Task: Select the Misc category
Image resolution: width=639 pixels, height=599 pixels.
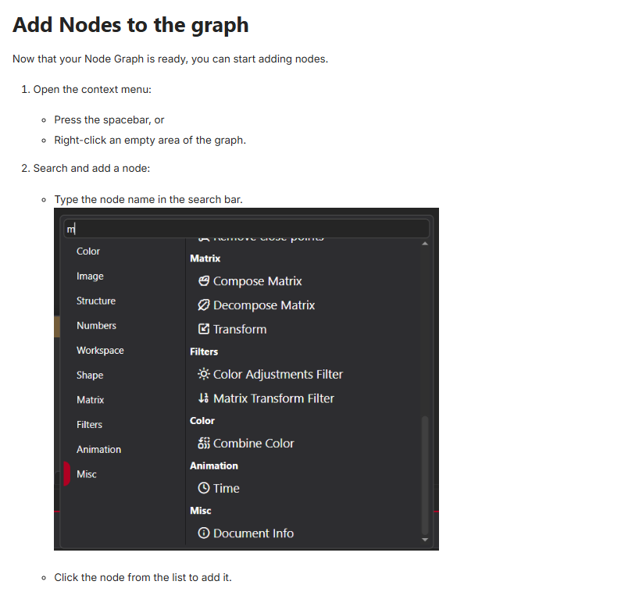Action: pos(87,474)
